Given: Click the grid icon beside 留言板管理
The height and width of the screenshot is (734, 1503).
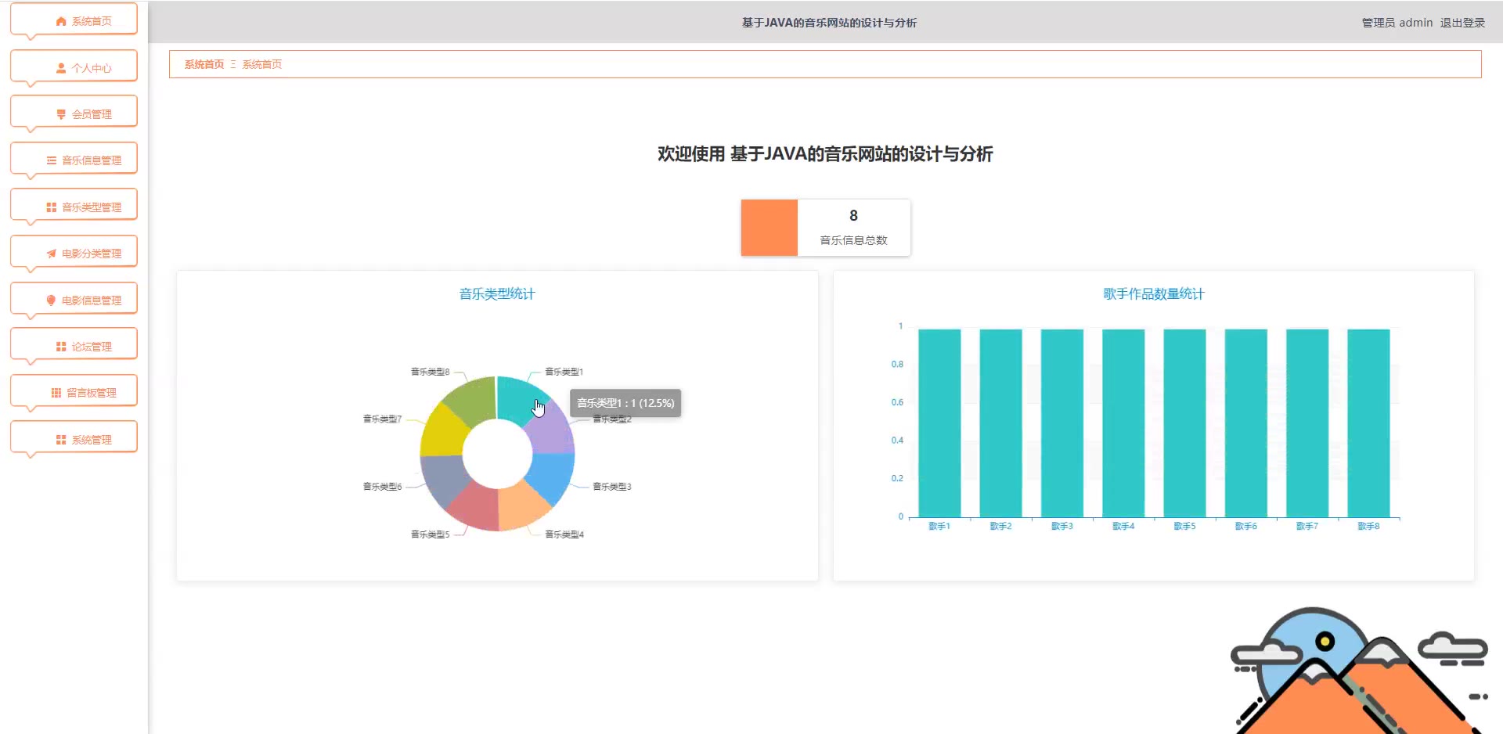Looking at the screenshot, I should [x=56, y=393].
